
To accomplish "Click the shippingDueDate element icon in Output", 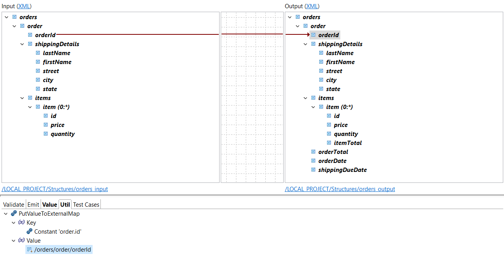I will (313, 170).
